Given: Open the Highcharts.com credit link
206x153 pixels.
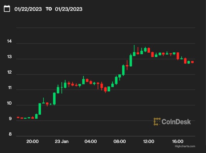Looking at the screenshot, I should coord(185,146).
